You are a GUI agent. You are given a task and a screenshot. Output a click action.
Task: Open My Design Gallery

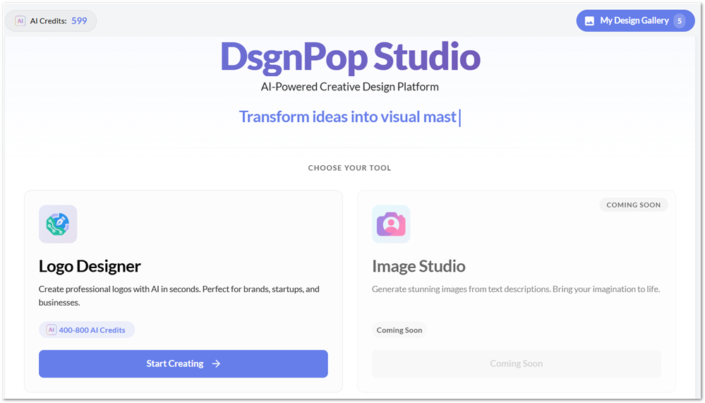click(635, 20)
